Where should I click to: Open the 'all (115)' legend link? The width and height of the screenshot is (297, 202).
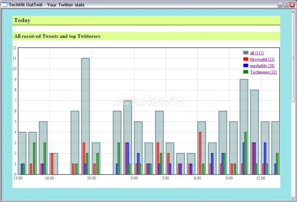point(256,53)
